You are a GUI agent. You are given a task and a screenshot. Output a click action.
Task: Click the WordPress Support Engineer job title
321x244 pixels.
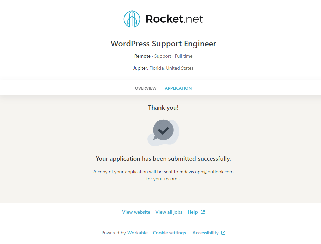point(163,44)
